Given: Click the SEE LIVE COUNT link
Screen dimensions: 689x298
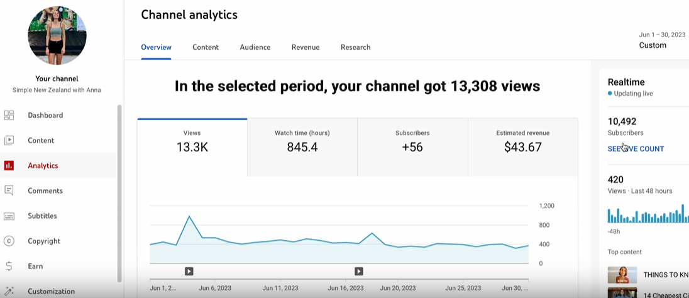Looking at the screenshot, I should 636,148.
